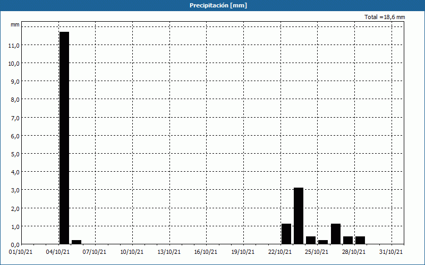Click the '01/10/21' date label
This screenshot has height=265, width=425.
point(21,252)
